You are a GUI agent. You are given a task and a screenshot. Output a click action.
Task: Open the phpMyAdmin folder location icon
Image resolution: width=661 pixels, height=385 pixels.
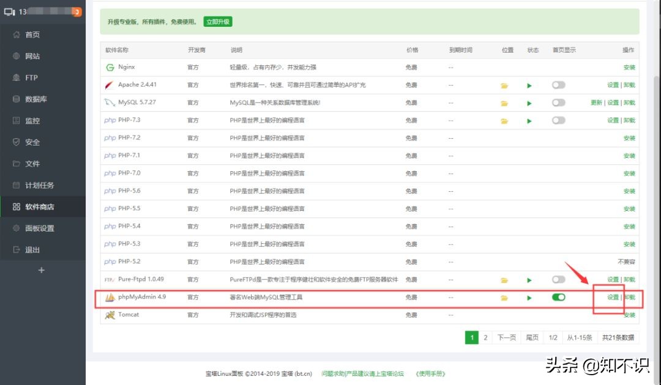[504, 298]
